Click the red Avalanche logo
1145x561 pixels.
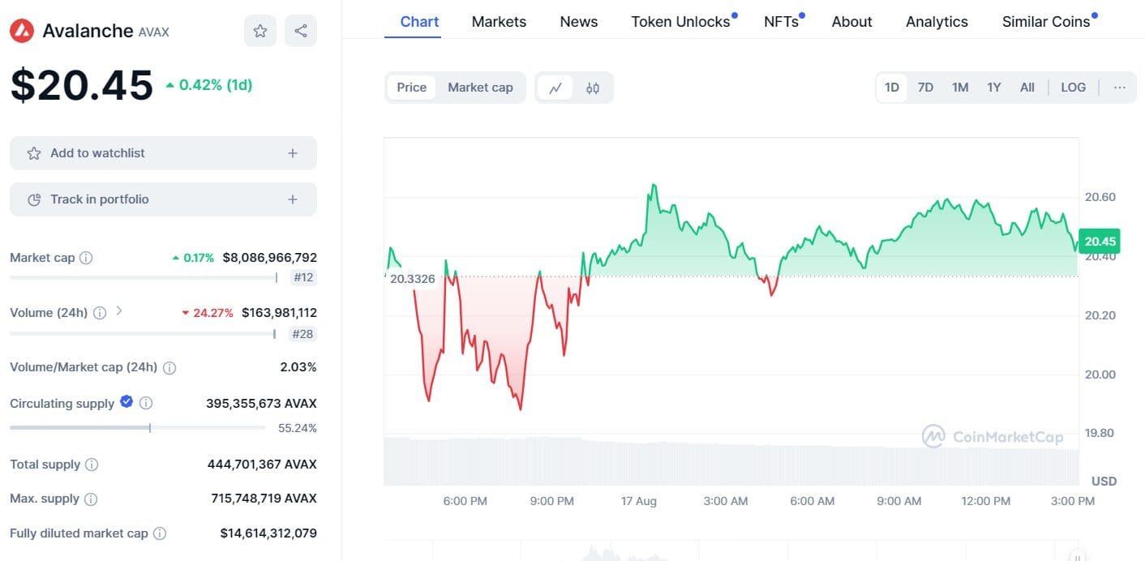click(x=22, y=31)
